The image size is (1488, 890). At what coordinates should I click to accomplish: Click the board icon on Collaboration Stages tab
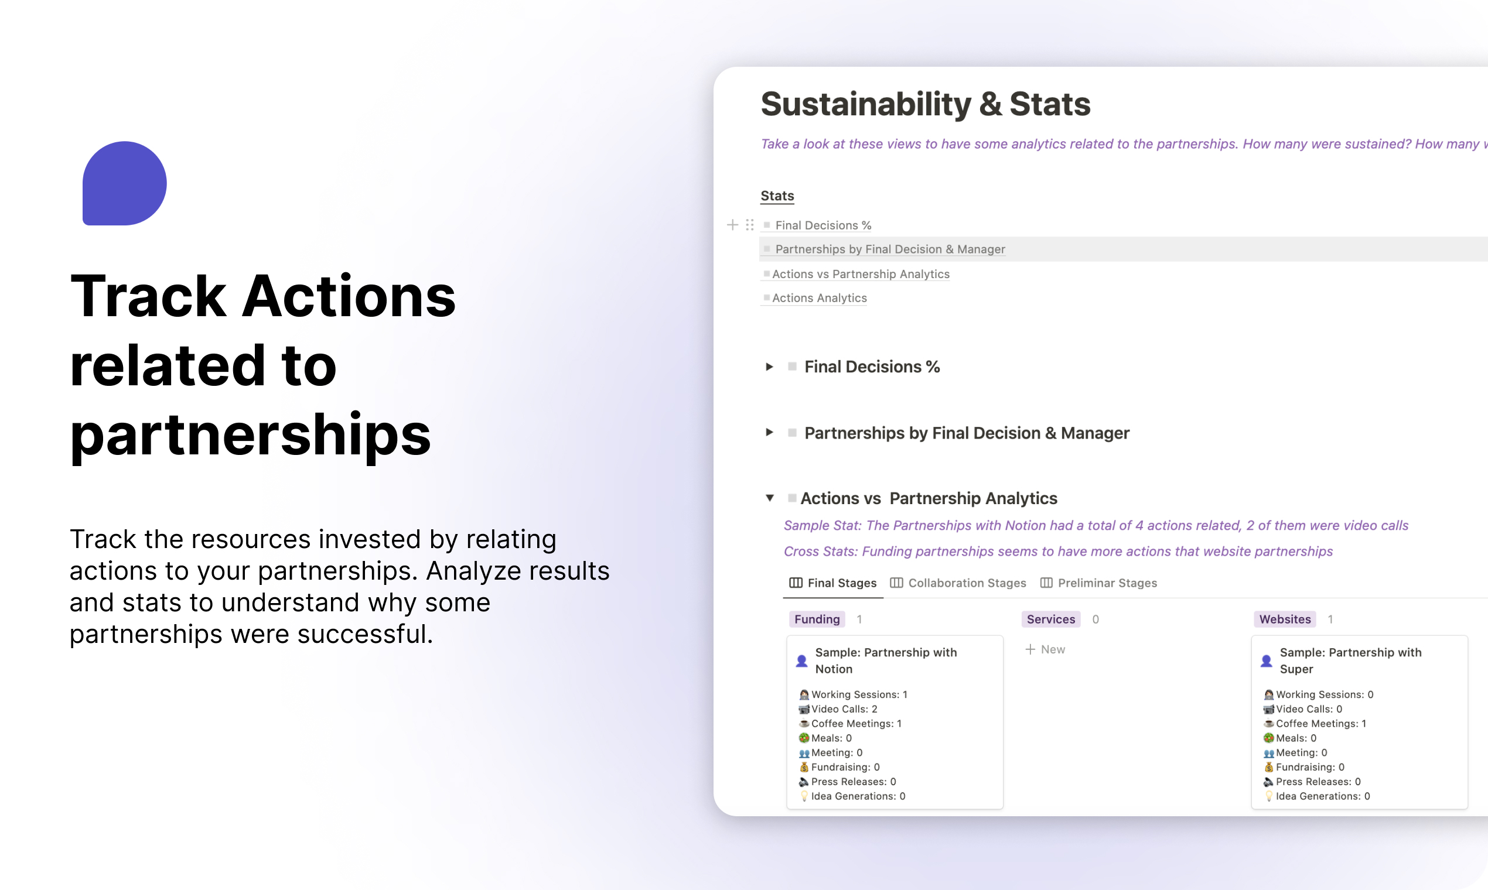(896, 583)
